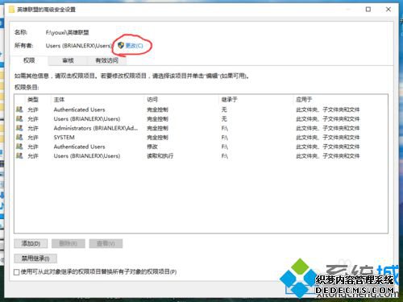This screenshot has width=403, height=302.
Task: Click 允许 type cell in the SYSTEM row
Action: [33, 138]
